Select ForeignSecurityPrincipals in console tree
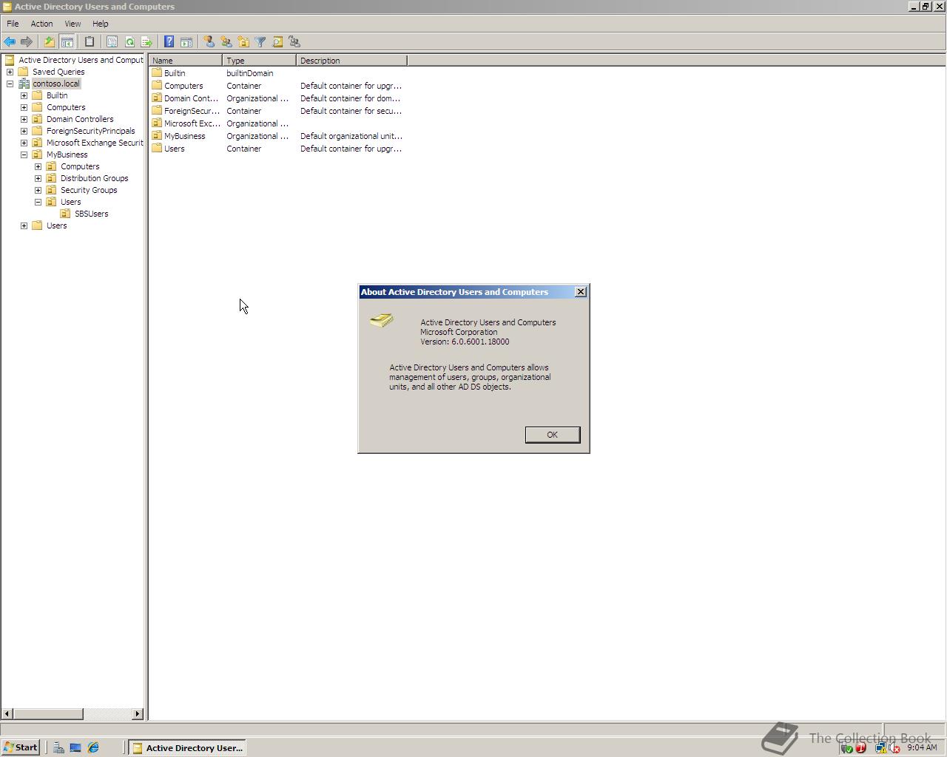This screenshot has height=757, width=947. point(90,131)
